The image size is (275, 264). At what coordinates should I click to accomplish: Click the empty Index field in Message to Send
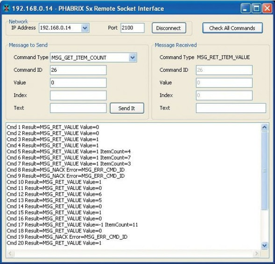pos(78,95)
